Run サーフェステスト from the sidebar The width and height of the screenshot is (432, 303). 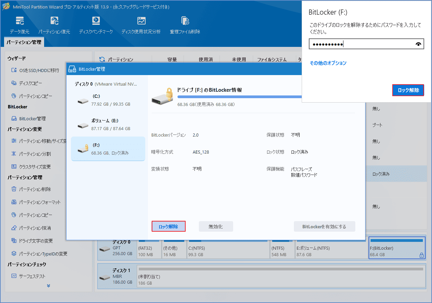(28, 276)
